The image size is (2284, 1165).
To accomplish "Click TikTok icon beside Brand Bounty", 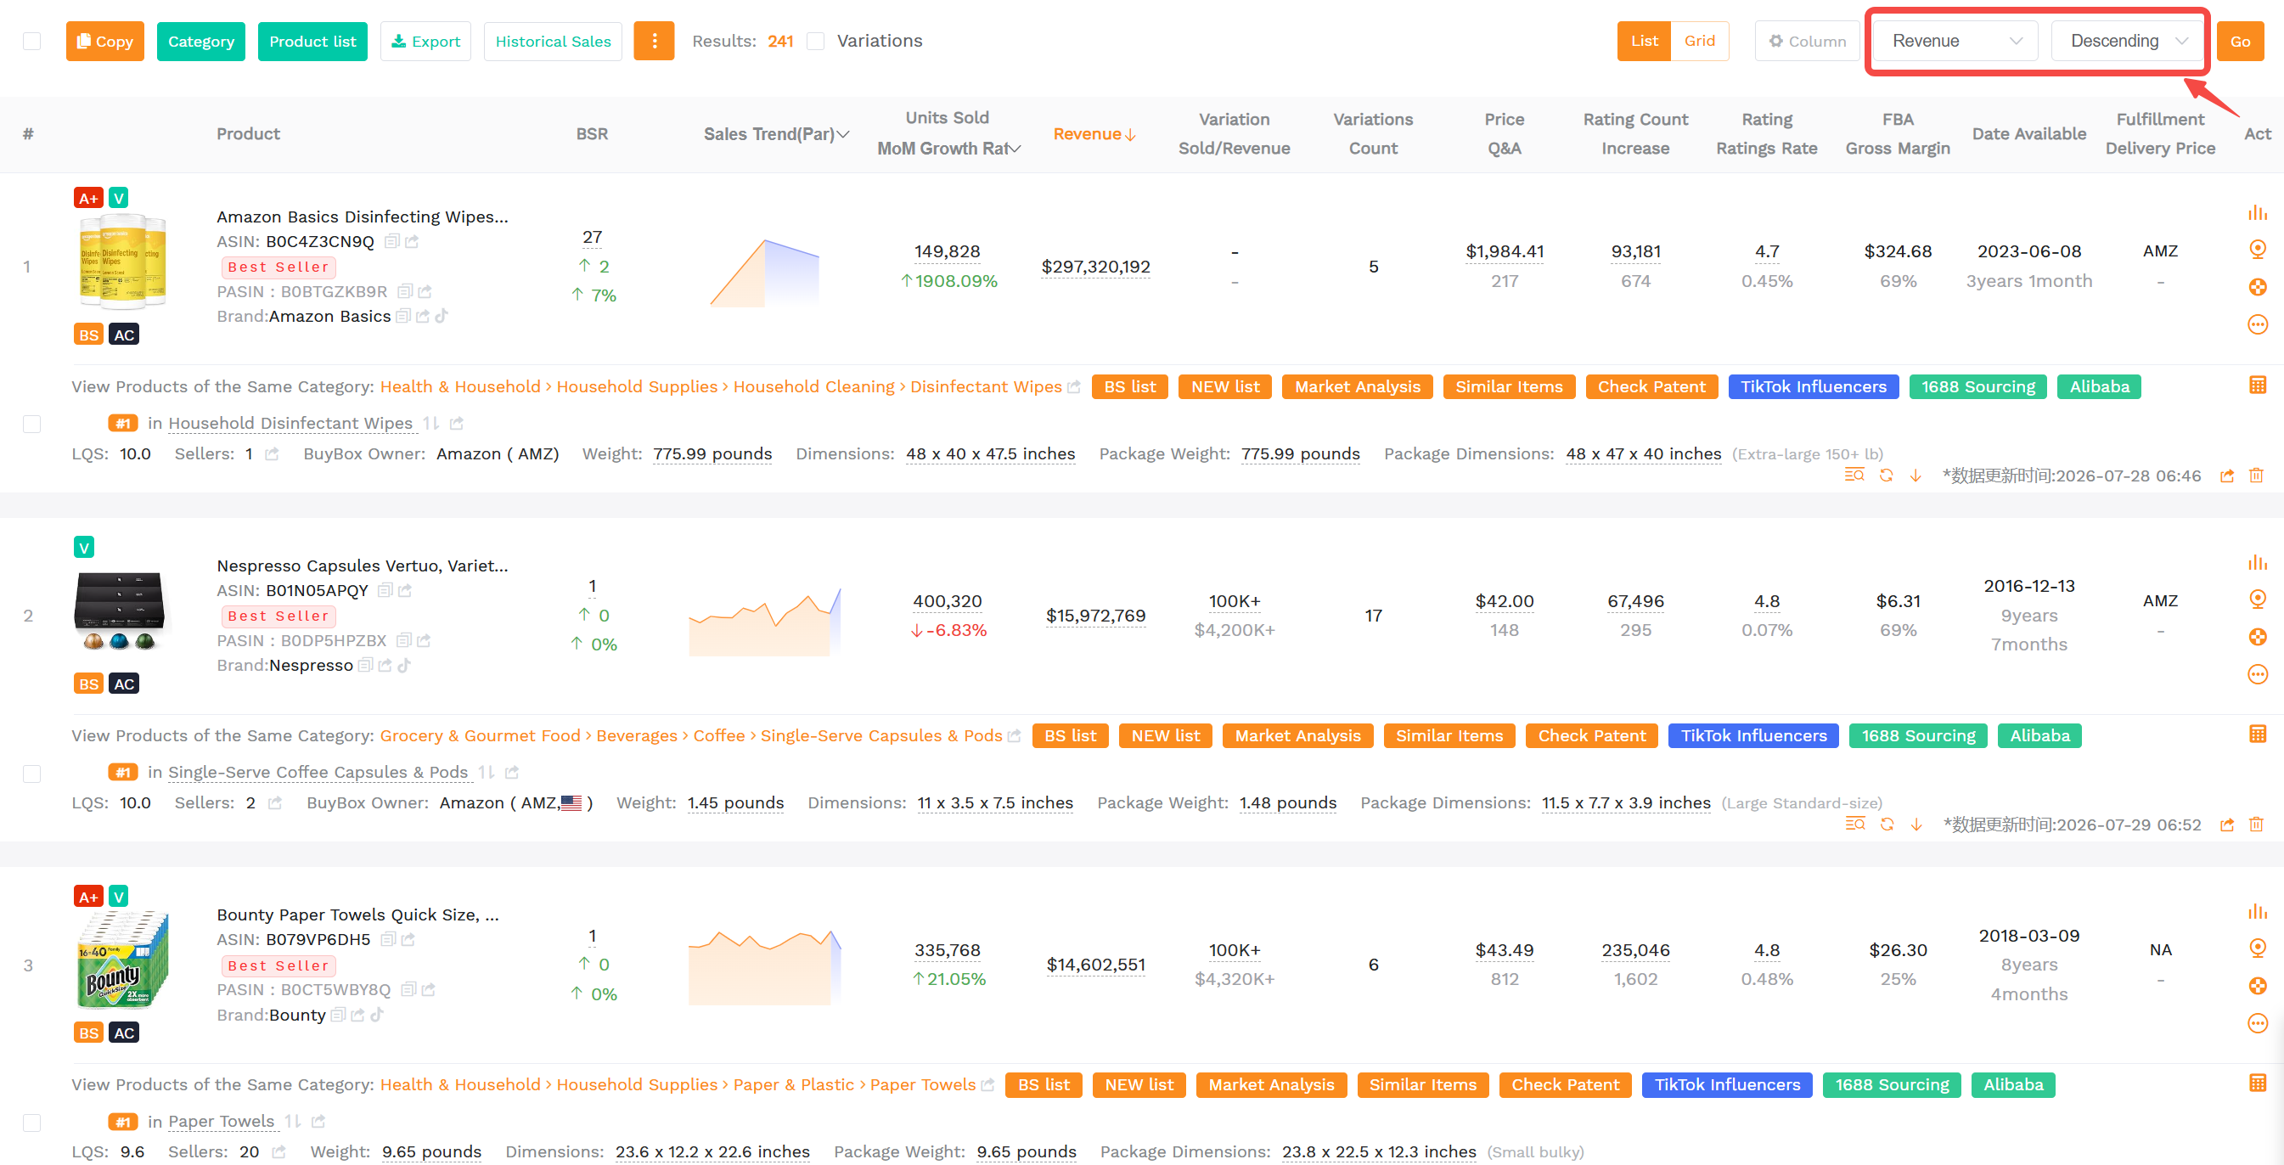I will [x=377, y=1014].
